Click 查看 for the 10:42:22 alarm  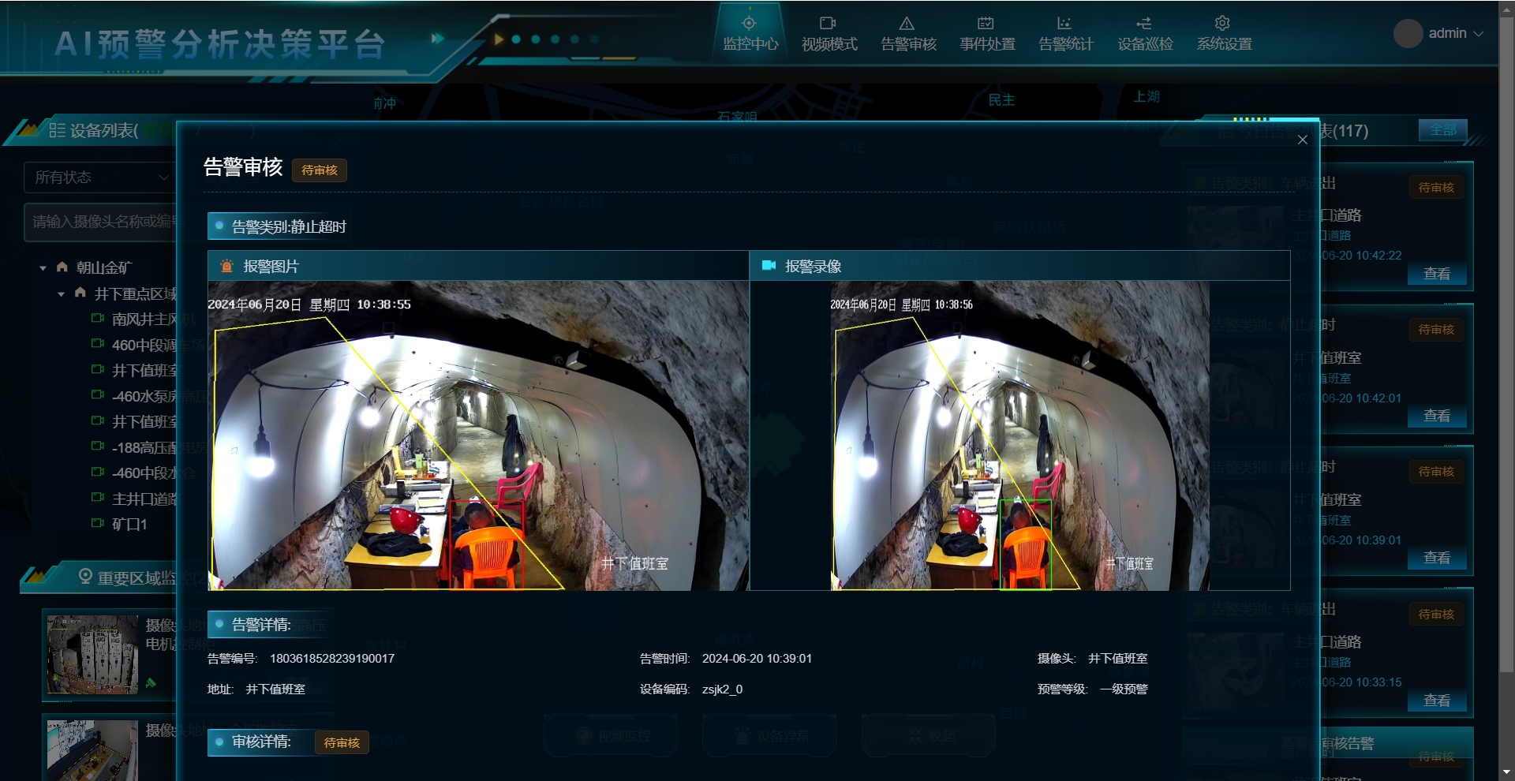[x=1437, y=275]
